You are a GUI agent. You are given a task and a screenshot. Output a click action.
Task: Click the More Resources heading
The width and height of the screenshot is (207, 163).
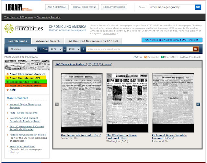point(17,98)
